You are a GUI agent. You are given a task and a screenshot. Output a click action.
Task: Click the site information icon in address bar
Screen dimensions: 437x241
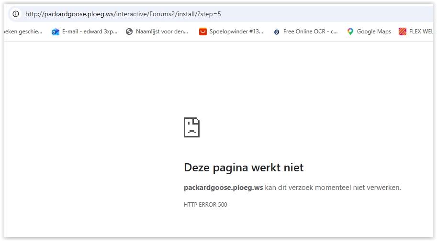coord(16,14)
